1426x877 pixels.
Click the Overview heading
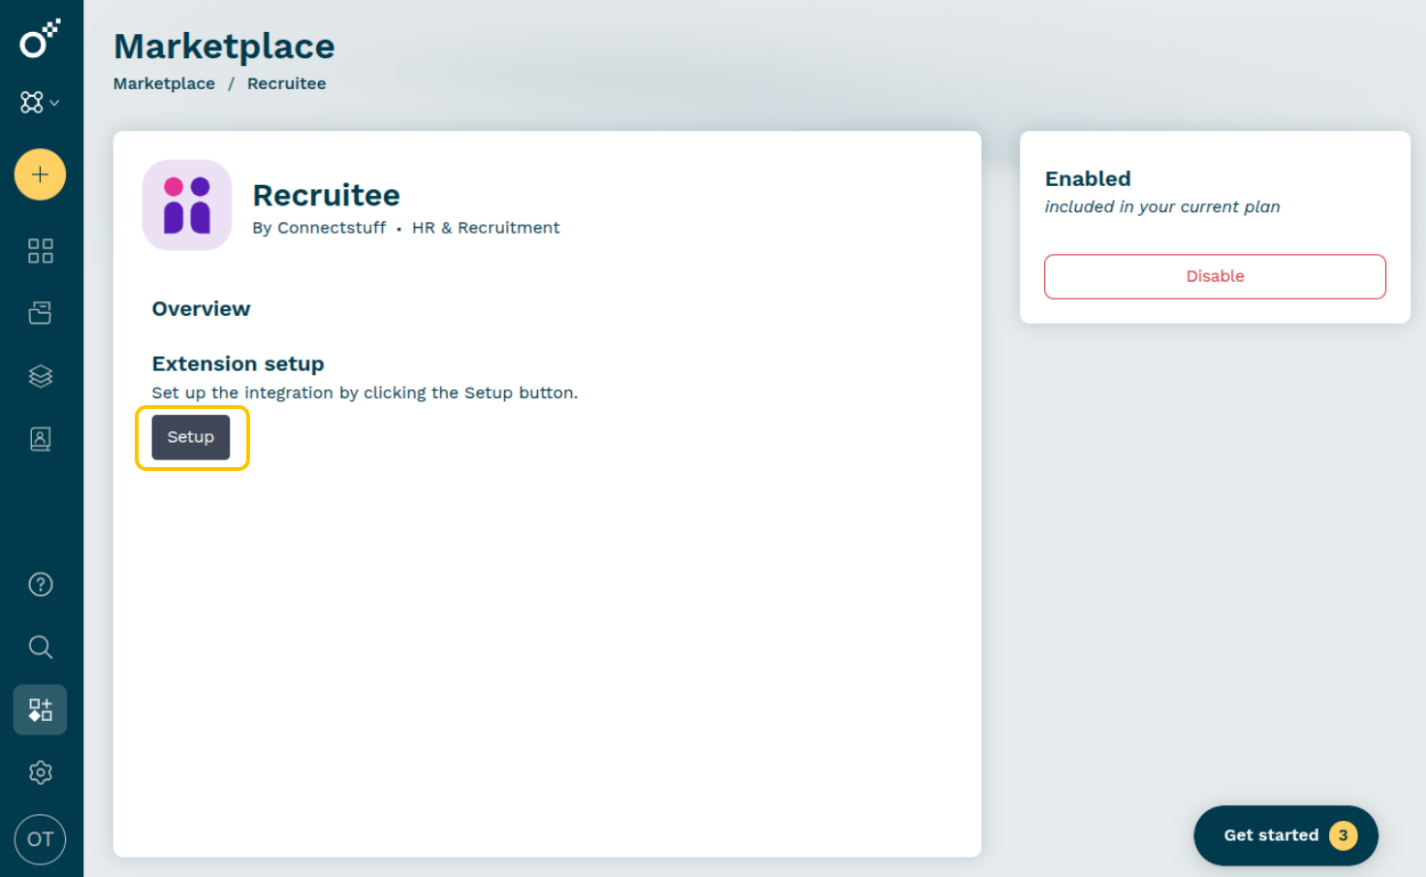click(x=201, y=309)
